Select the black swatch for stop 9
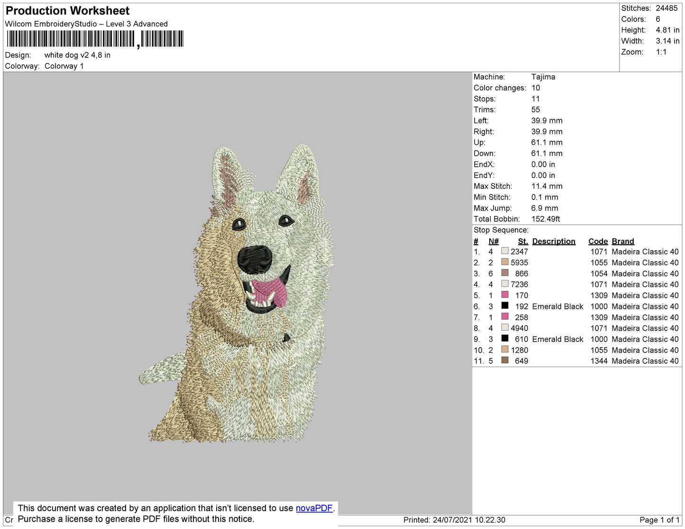Viewport: 685px width, 529px height. click(505, 338)
